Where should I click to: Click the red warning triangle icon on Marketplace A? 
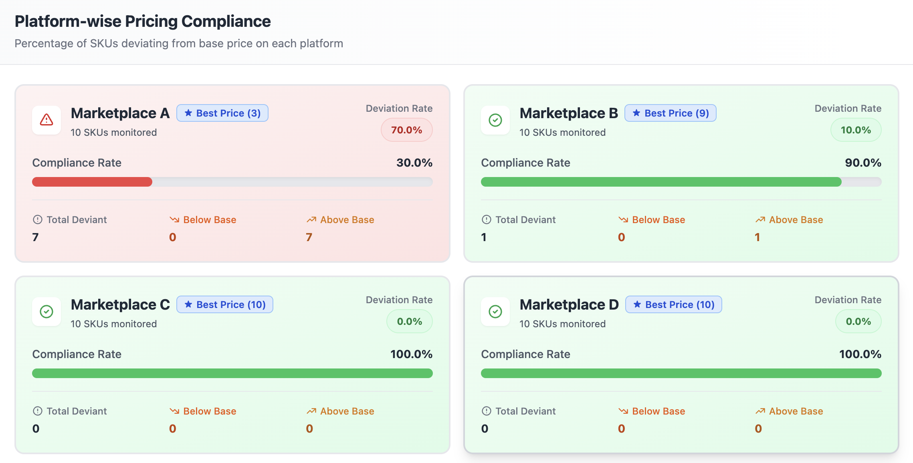click(46, 120)
